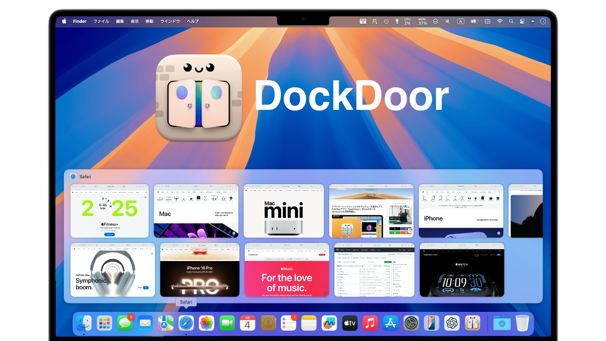Select the Fitness+ window preview
Viewport: 606px width, 341px height.
tap(110, 211)
